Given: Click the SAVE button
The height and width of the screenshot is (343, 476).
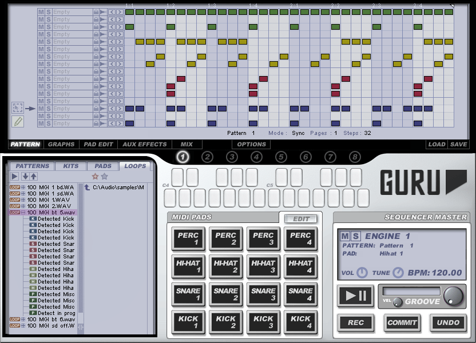Looking at the screenshot, I should 458,145.
